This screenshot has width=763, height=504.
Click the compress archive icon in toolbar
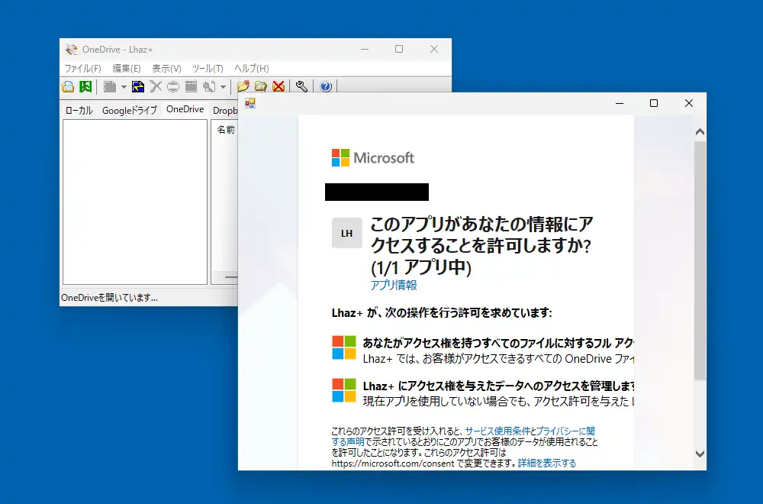tap(68, 87)
